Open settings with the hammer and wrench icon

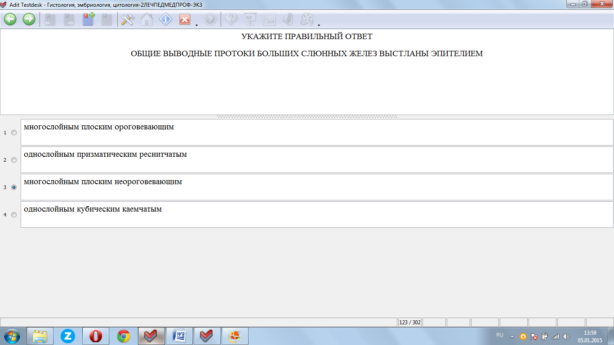[x=128, y=19]
